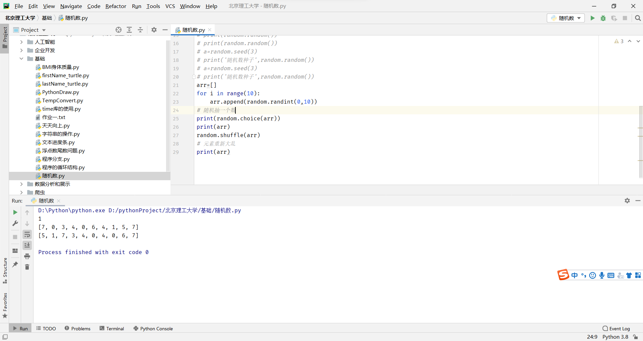Click 北京理工大学 breadcrumb
The width and height of the screenshot is (643, 341).
point(20,18)
